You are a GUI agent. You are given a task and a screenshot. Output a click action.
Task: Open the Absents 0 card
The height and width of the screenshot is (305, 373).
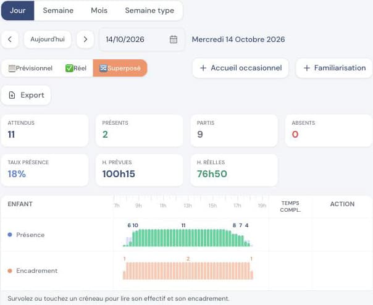[329, 131]
